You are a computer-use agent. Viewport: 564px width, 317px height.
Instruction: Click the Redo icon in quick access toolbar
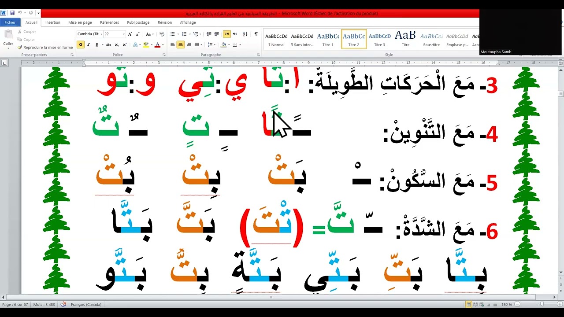point(31,13)
